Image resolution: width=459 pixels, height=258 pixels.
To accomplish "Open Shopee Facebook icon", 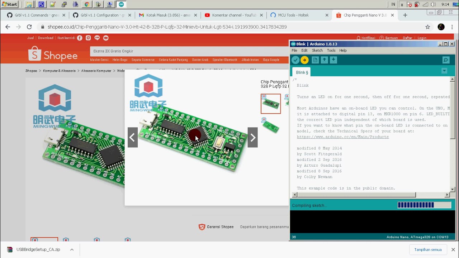I will coord(80,38).
